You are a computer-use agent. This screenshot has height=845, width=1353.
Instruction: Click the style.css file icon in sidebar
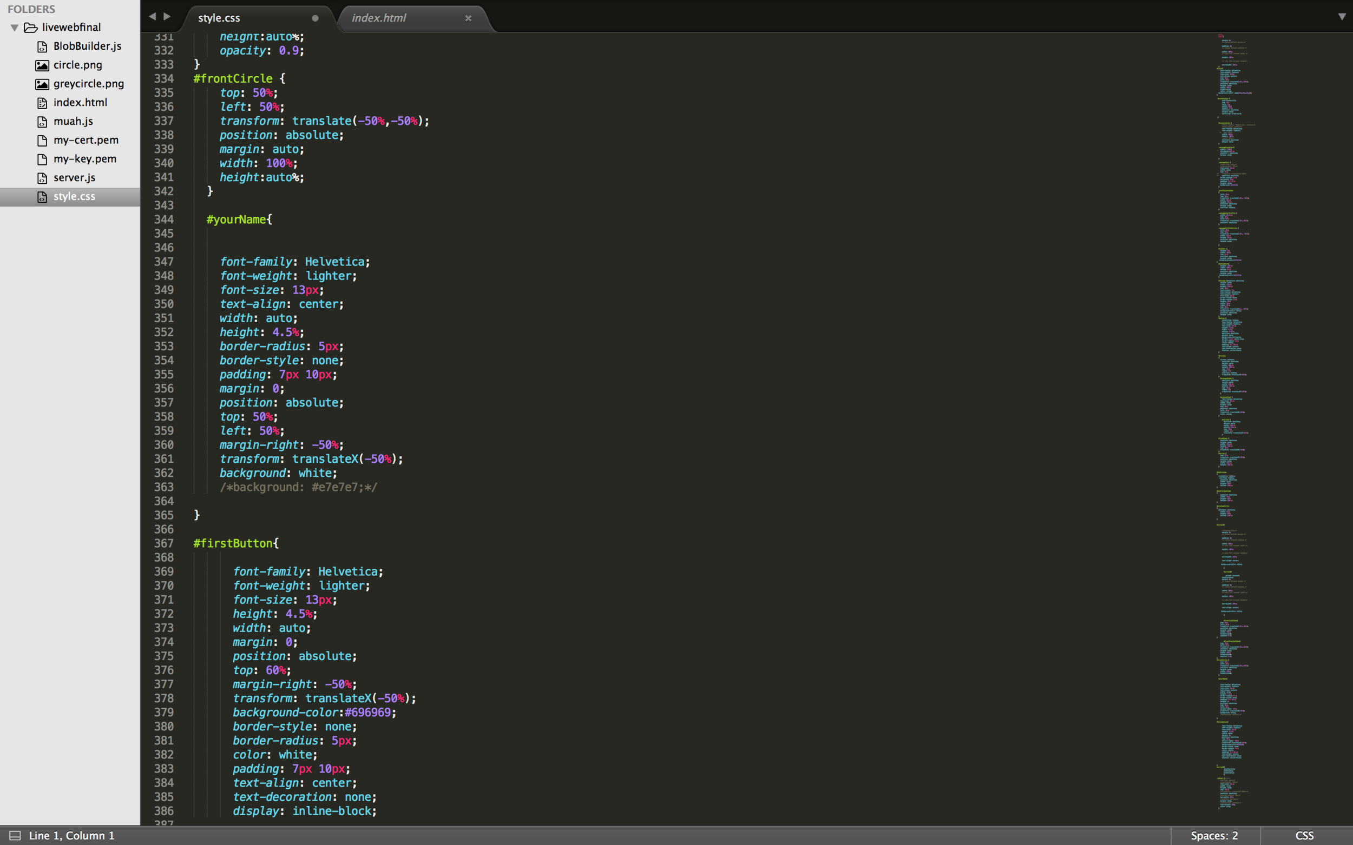42,197
